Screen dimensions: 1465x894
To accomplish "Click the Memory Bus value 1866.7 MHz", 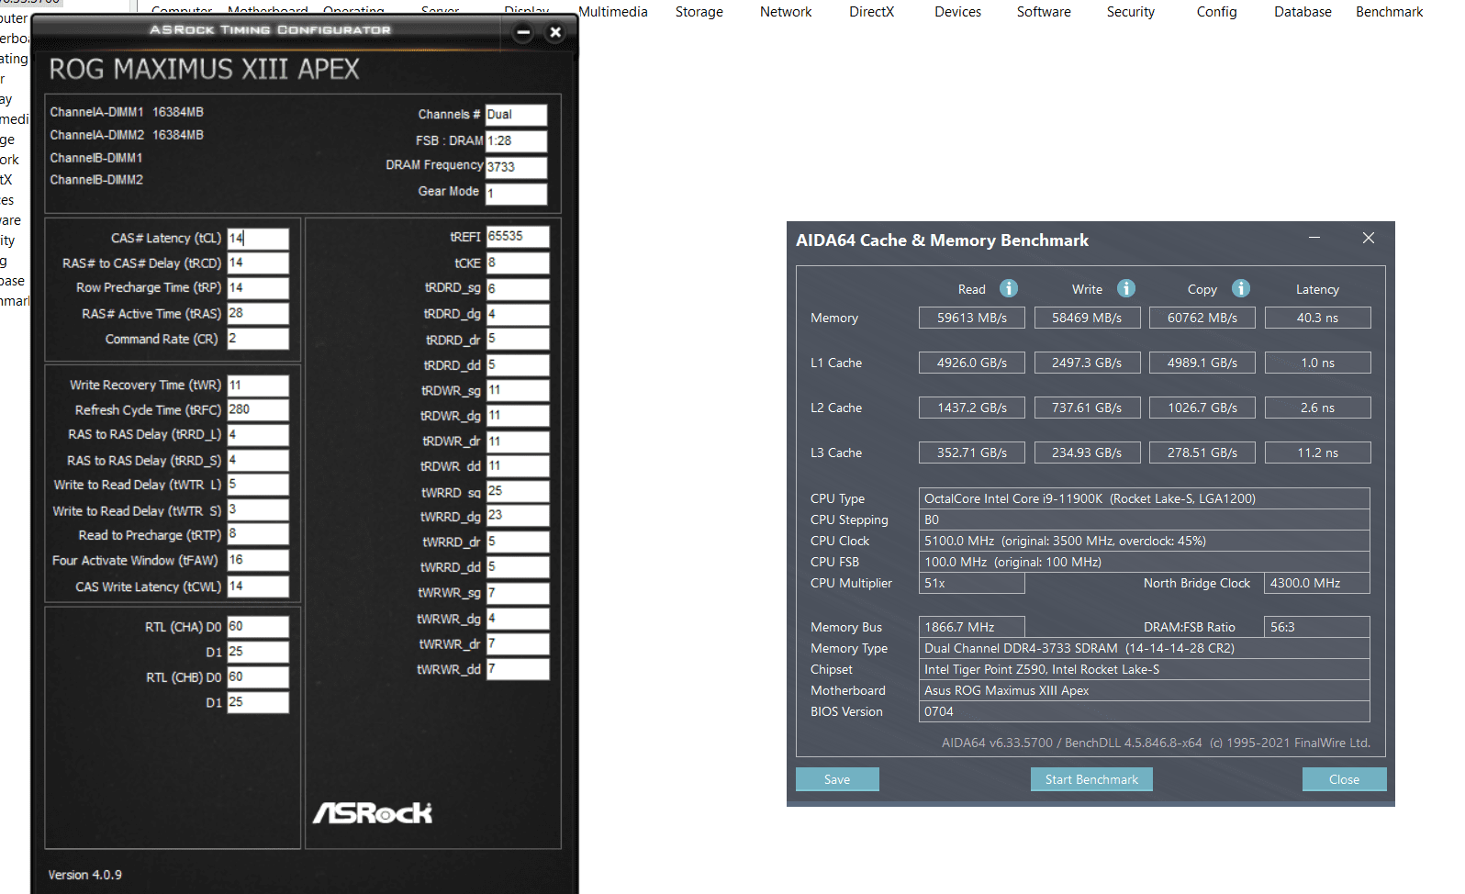I will [x=972, y=627].
